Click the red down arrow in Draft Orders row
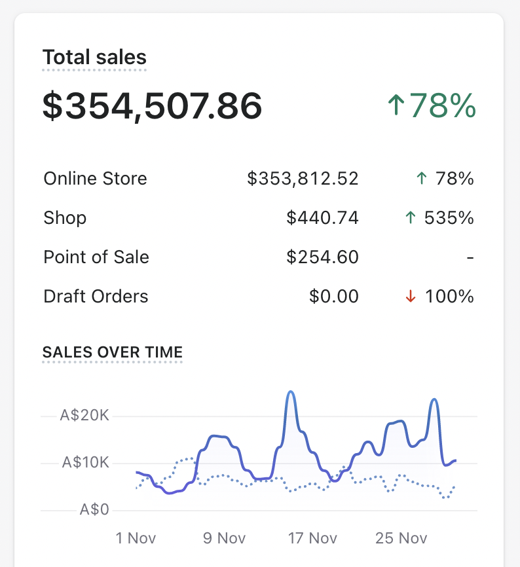Screen dimensions: 520x567 411,297
